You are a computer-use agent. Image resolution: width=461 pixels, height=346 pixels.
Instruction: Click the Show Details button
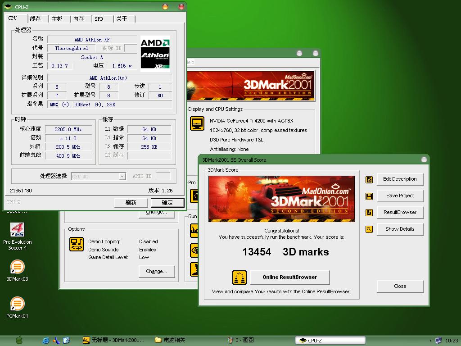tap(400, 229)
